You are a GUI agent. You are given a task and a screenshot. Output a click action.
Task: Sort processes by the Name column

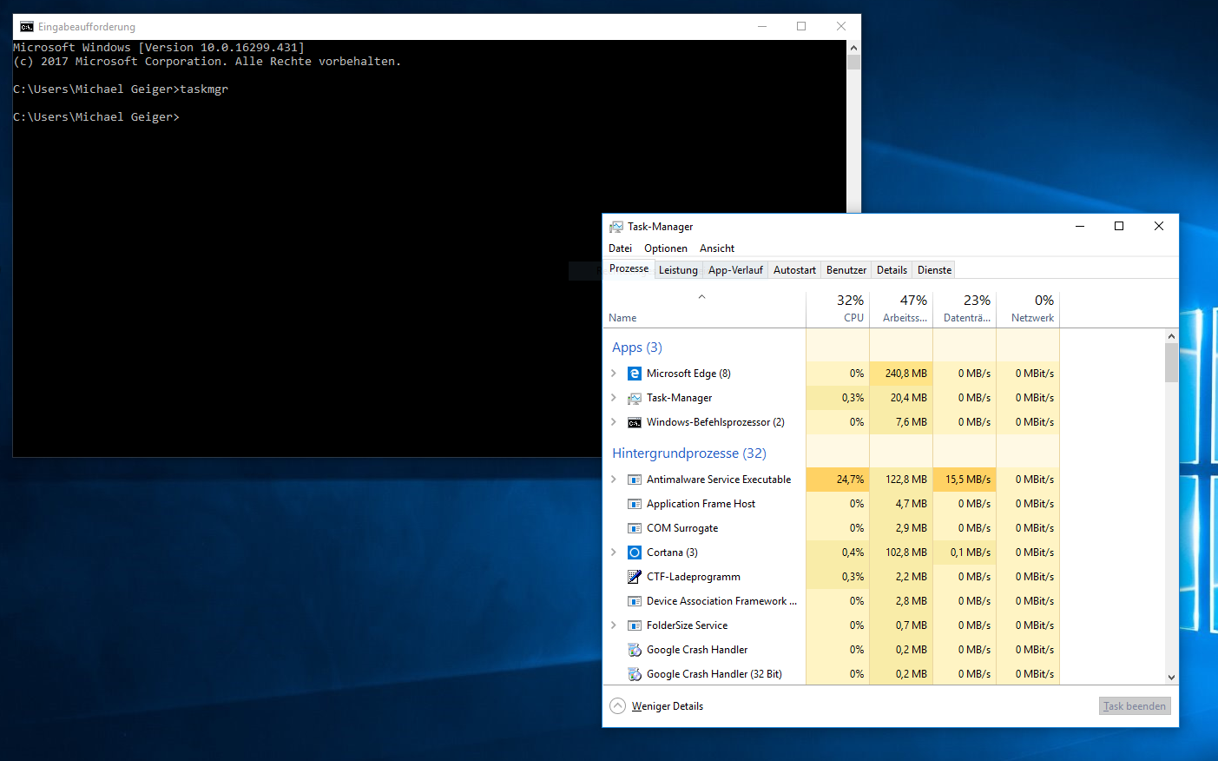coord(704,309)
